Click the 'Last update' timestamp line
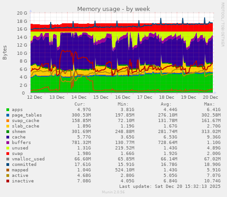Image resolution: width=227 pixels, height=197 pixels. pyautogui.click(x=170, y=186)
